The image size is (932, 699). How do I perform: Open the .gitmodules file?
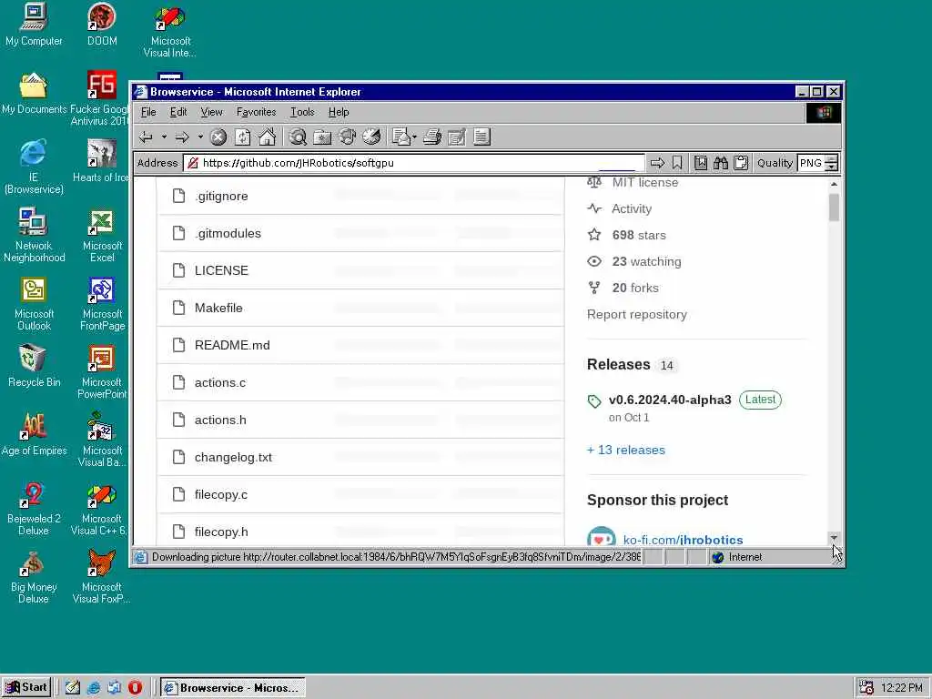[228, 234]
